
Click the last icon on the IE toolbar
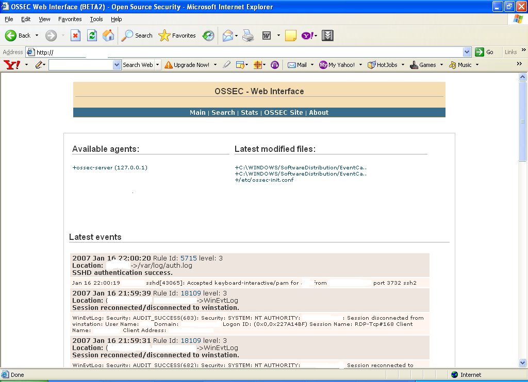click(327, 36)
